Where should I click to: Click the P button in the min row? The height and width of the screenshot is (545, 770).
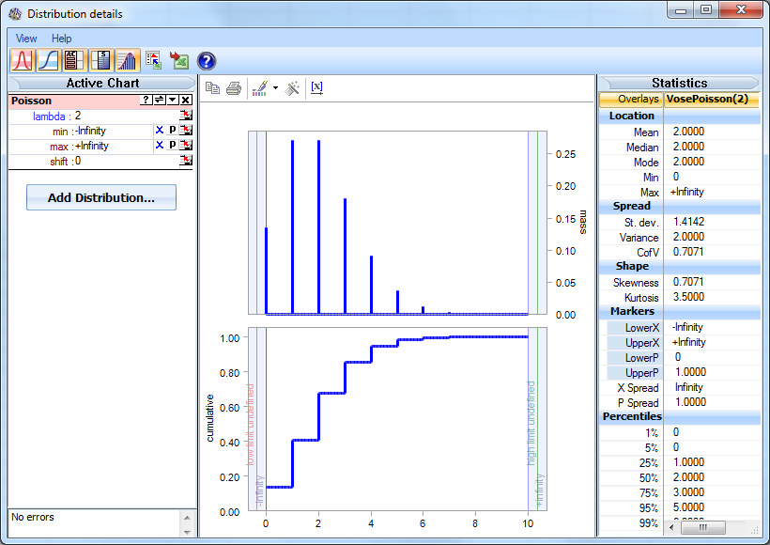(173, 131)
